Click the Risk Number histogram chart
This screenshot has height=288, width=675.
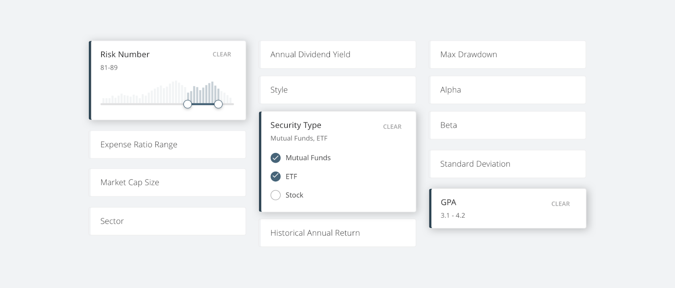pos(167,93)
